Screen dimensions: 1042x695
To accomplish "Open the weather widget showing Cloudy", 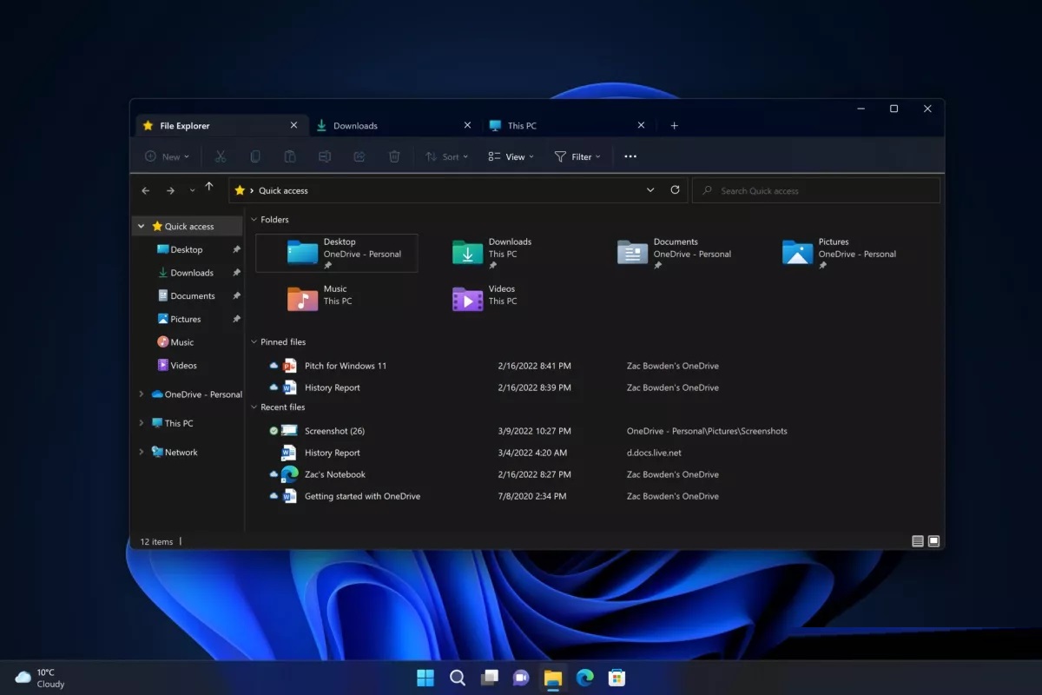I will 40,678.
